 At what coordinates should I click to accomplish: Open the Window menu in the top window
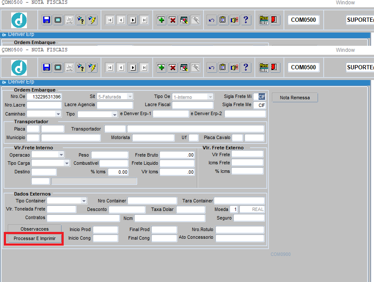345,3
